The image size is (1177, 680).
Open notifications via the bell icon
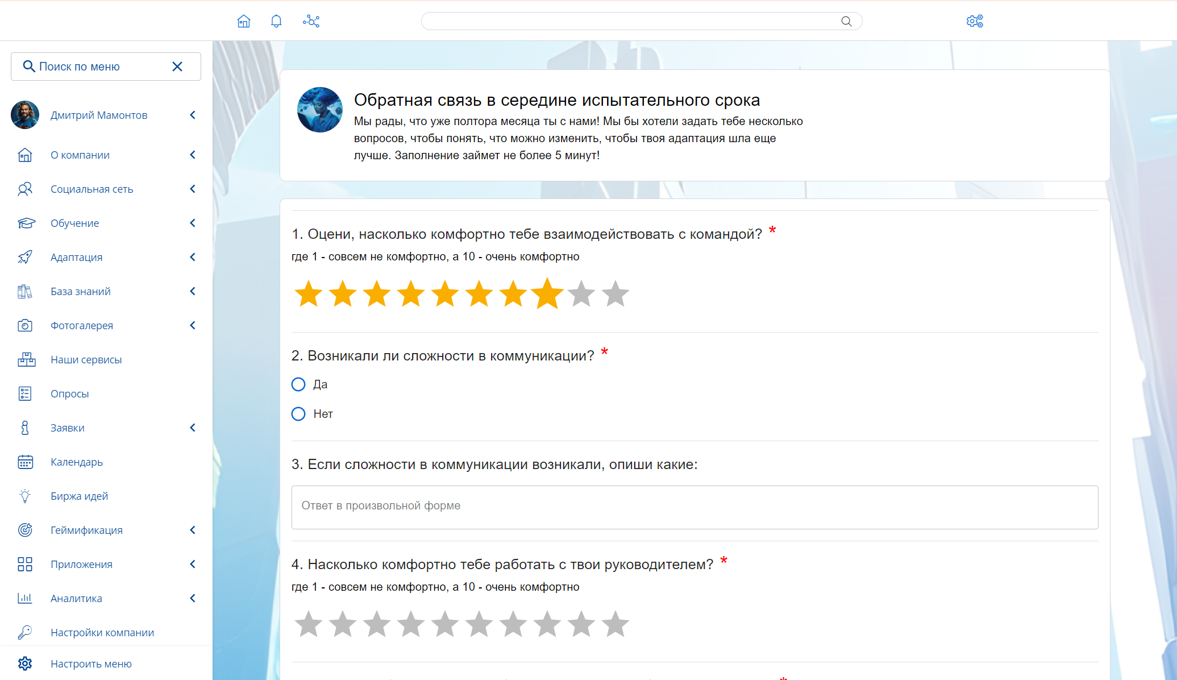276,20
